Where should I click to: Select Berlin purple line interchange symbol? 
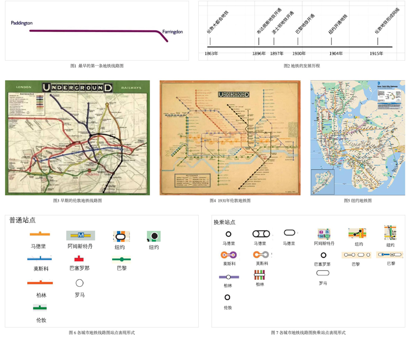(x=229, y=277)
